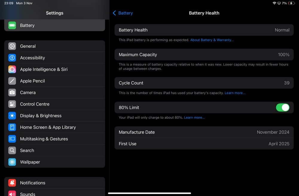Tap the red Notifications bell icon
299x196 pixels.
point(12,183)
